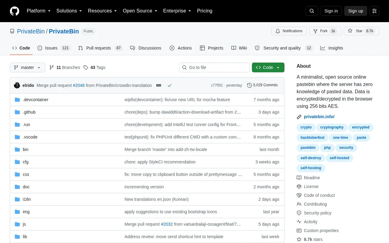Image resolution: width=389 pixels, height=243 pixels.
Task: Fork the PrivateBin repository
Action: tap(325, 31)
